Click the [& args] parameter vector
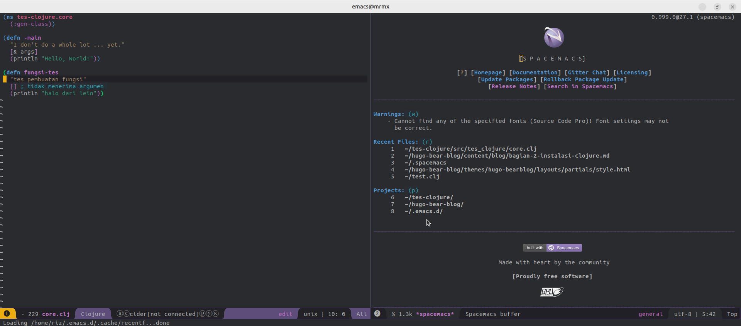Image resolution: width=741 pixels, height=326 pixels. tap(24, 52)
